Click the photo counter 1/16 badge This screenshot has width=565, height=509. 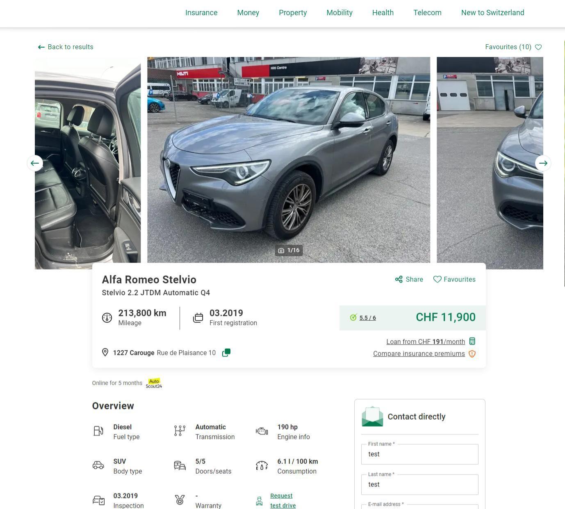(289, 250)
